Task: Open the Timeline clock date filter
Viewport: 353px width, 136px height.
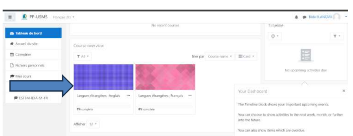Action: 274,36
